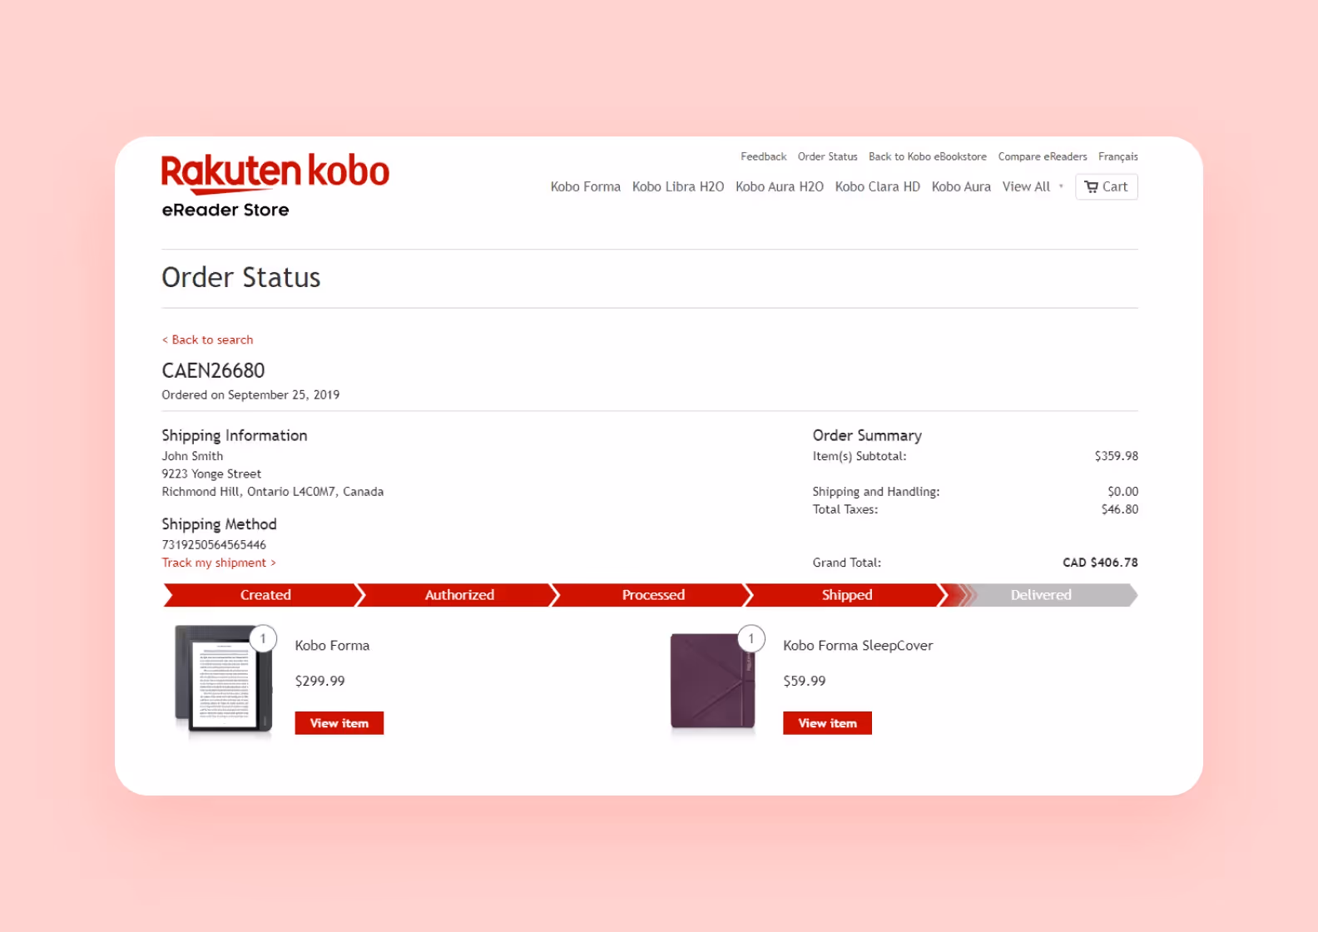Click the 9223 Yonge Street address line
This screenshot has height=932, width=1318.
[x=211, y=473]
